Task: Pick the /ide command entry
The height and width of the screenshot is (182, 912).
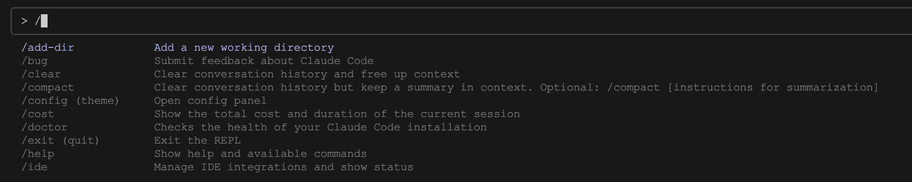Action: 34,167
